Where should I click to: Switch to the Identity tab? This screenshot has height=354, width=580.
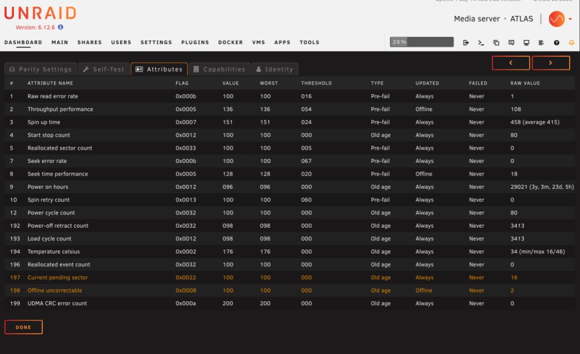point(275,69)
